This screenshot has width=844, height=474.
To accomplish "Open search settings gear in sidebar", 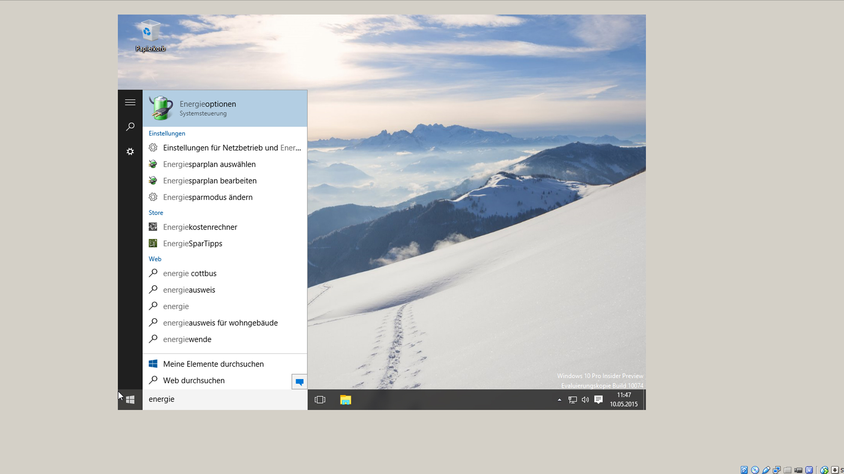I will [x=130, y=151].
